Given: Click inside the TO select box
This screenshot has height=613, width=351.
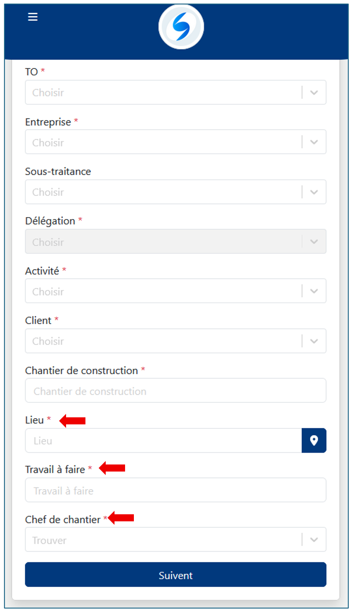Looking at the screenshot, I should [x=163, y=93].
